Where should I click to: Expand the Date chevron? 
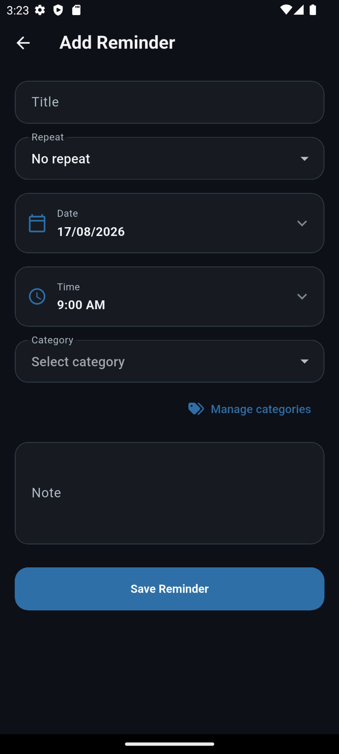(302, 223)
